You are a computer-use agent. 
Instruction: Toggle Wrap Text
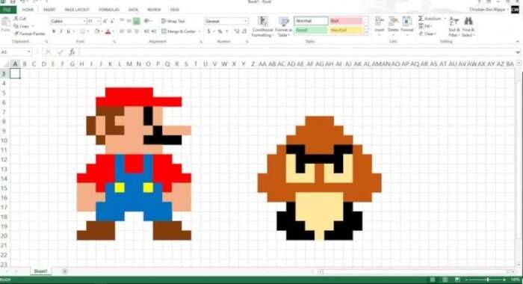pyautogui.click(x=173, y=21)
